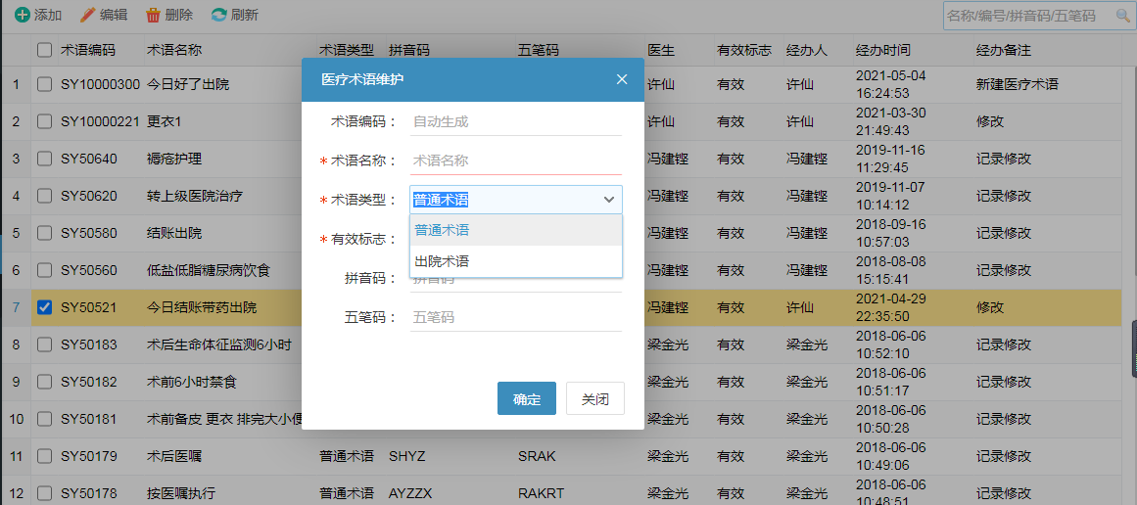Click the 医疗术语维护 dialog title
Image resolution: width=1137 pixels, height=505 pixels.
(x=361, y=79)
